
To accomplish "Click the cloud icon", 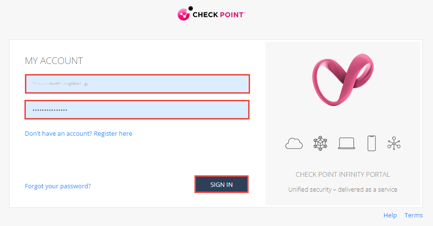I will (x=294, y=143).
